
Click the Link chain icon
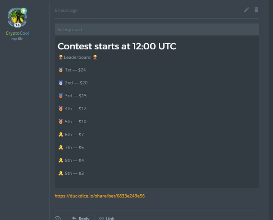tap(101, 218)
